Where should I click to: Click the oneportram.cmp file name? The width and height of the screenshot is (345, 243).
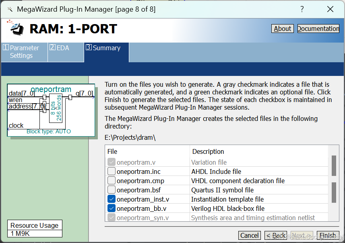[140, 181]
